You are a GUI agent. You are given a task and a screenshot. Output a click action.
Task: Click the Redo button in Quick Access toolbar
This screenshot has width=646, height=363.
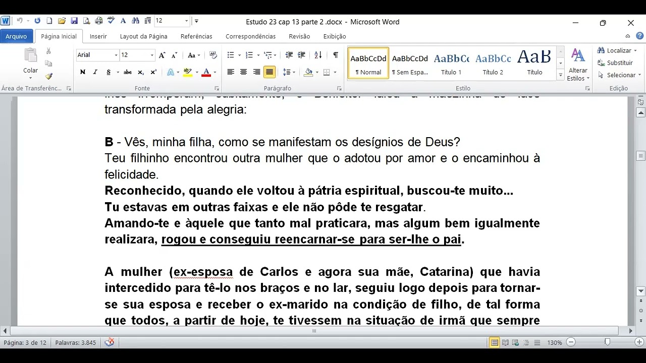(37, 21)
